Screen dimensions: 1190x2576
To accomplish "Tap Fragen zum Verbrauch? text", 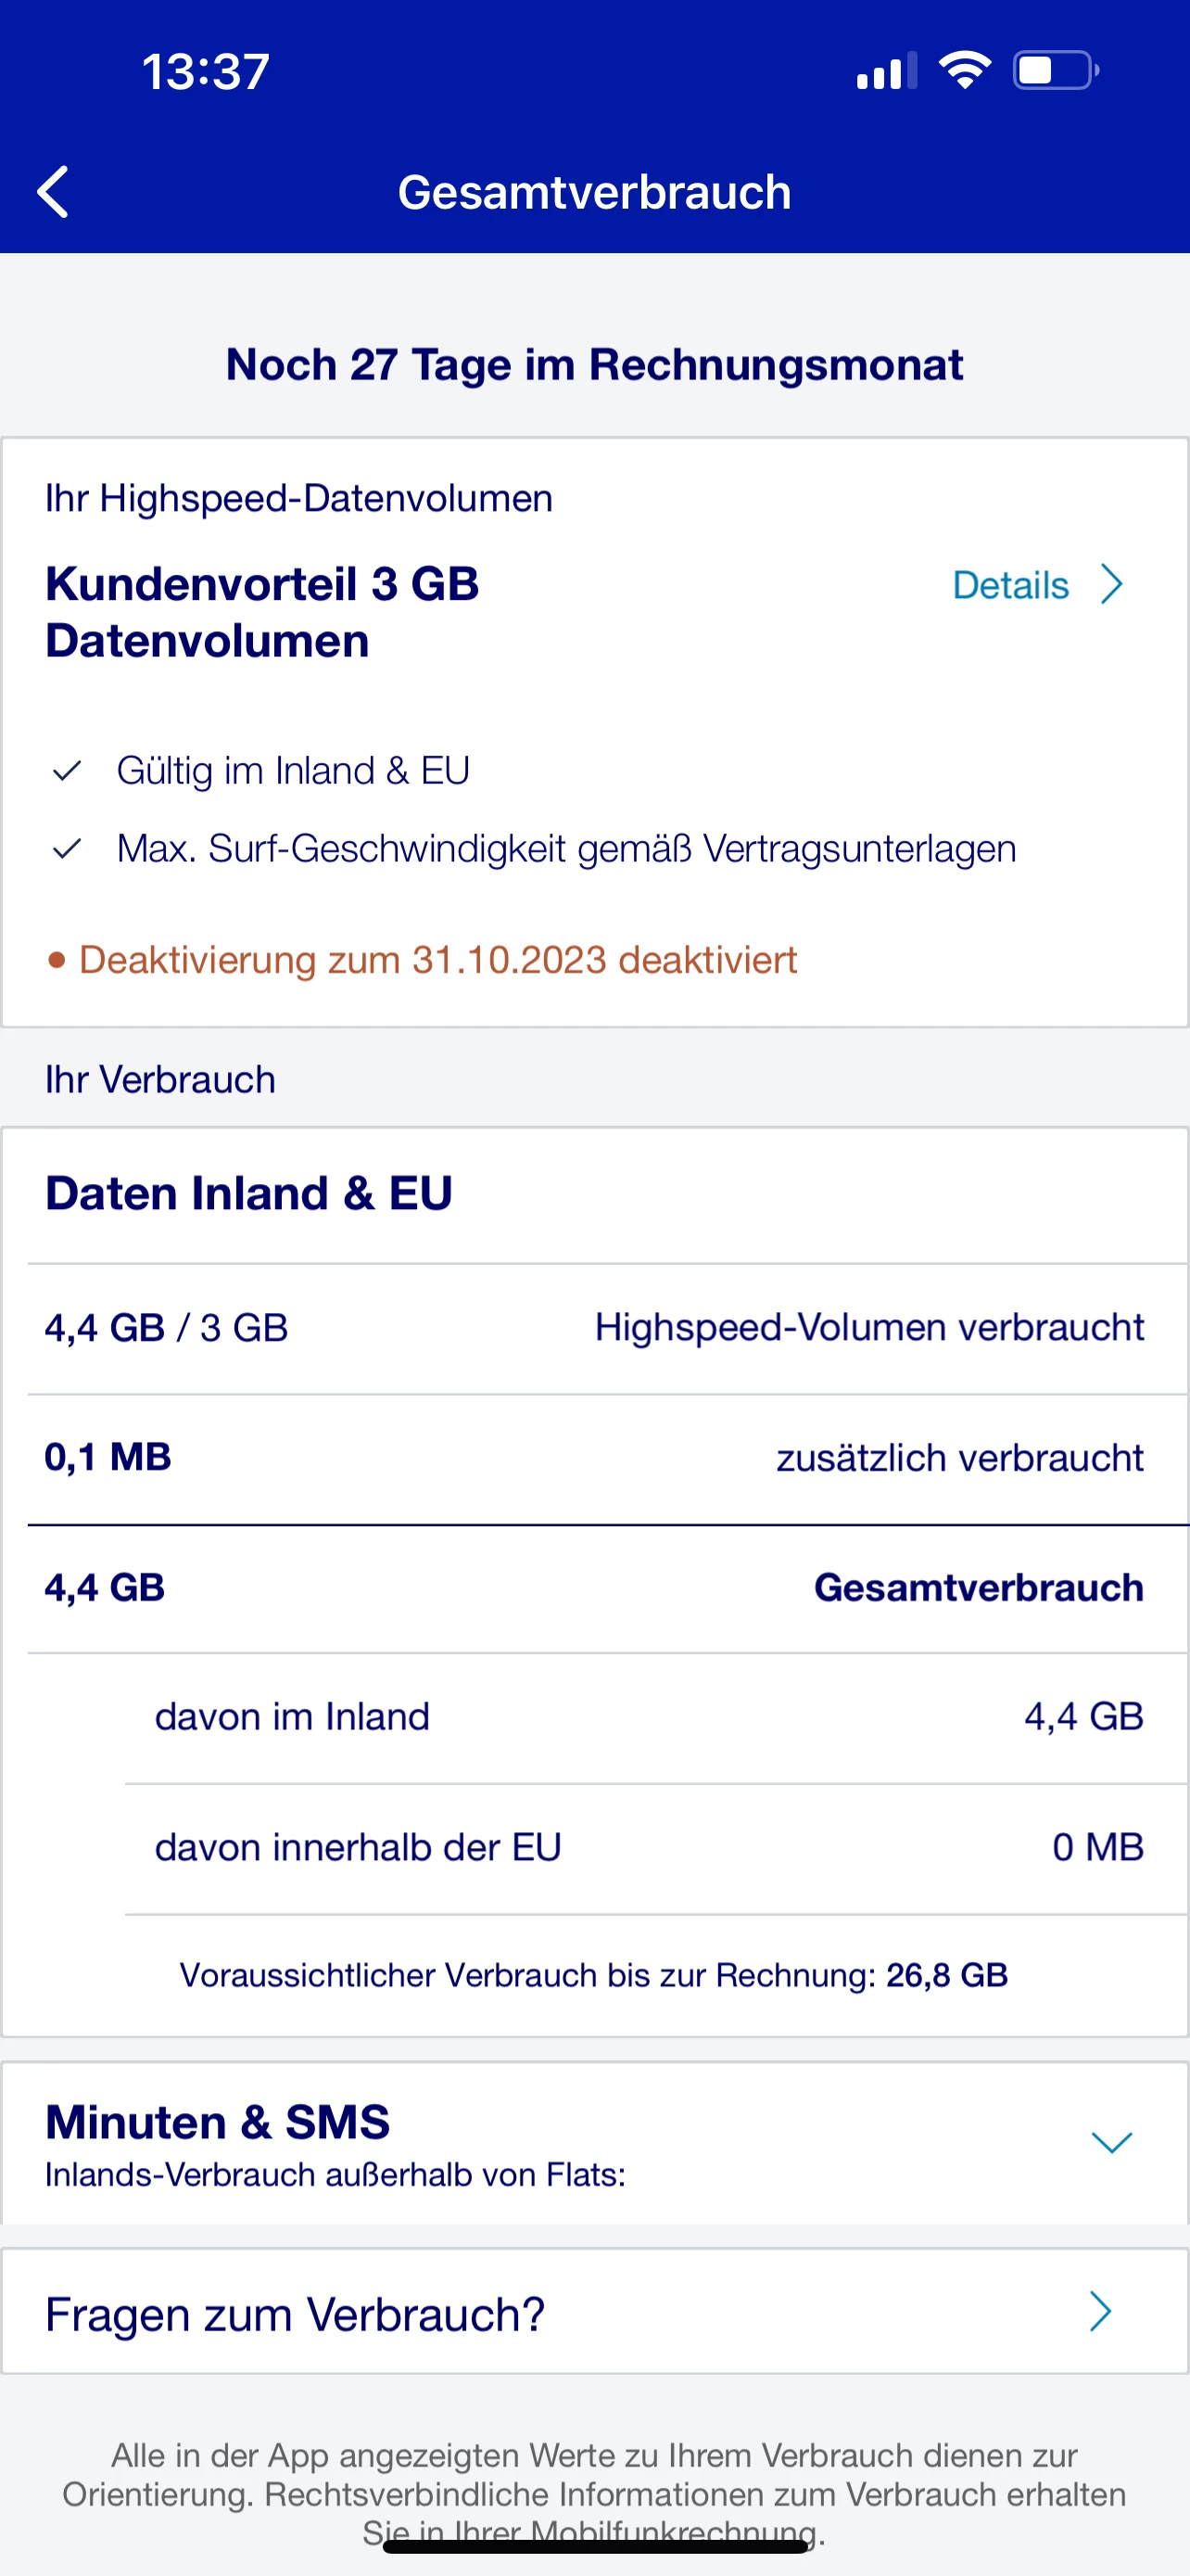I will tap(296, 2313).
